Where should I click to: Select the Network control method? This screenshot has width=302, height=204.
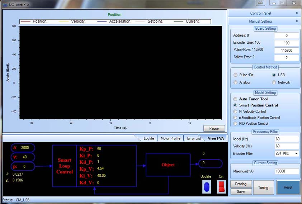point(274,82)
